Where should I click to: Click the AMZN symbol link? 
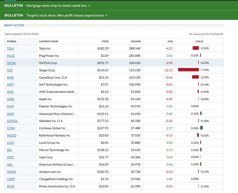coord(11,172)
